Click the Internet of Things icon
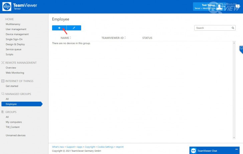This screenshot has width=243, height=154. click(3, 81)
